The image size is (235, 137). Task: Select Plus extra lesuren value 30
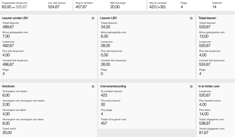(103, 105)
